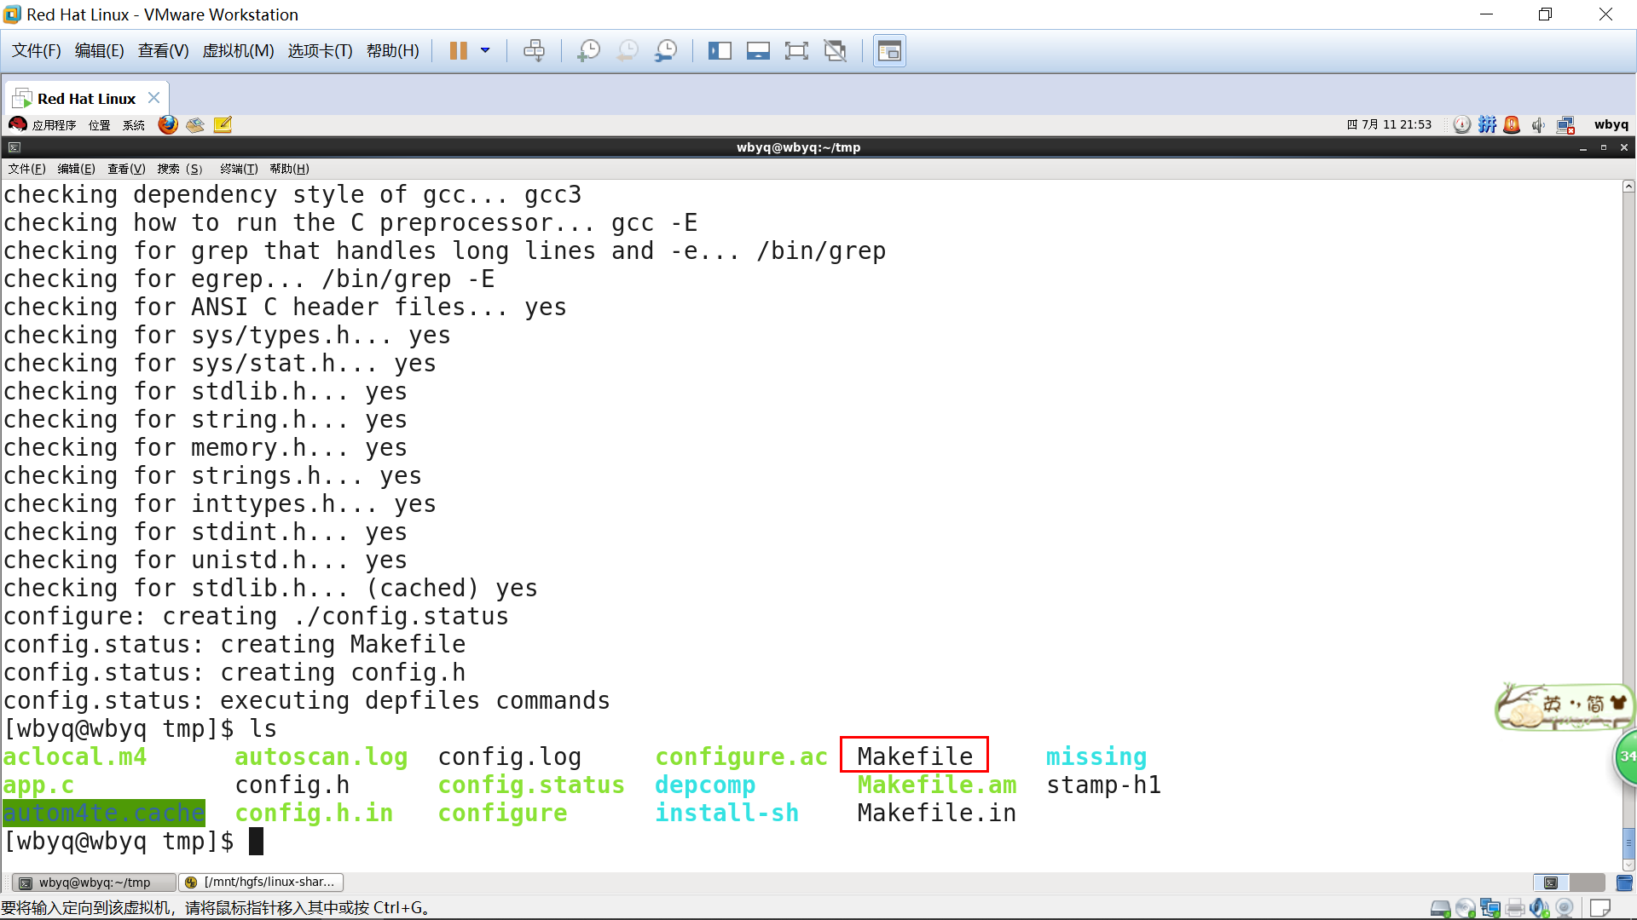Send Ctrl+Alt+Del to VM

(x=534, y=51)
